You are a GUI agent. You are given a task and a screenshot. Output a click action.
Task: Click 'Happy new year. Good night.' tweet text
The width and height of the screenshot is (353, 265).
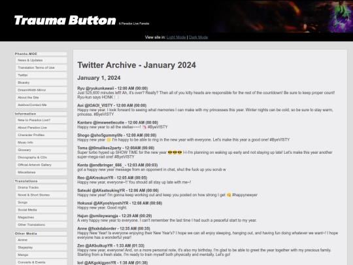(102, 207)
